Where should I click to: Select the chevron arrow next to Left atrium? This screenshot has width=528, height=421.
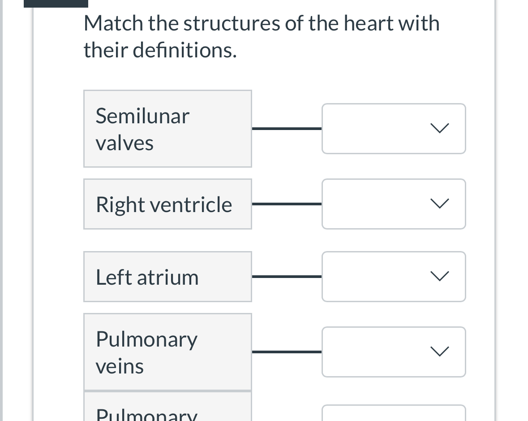439,277
